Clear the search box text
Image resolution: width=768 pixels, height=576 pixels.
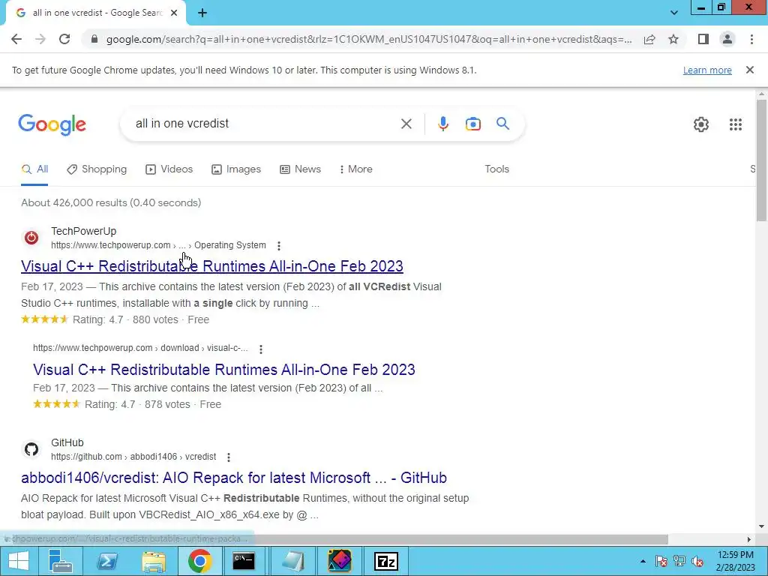(x=406, y=124)
